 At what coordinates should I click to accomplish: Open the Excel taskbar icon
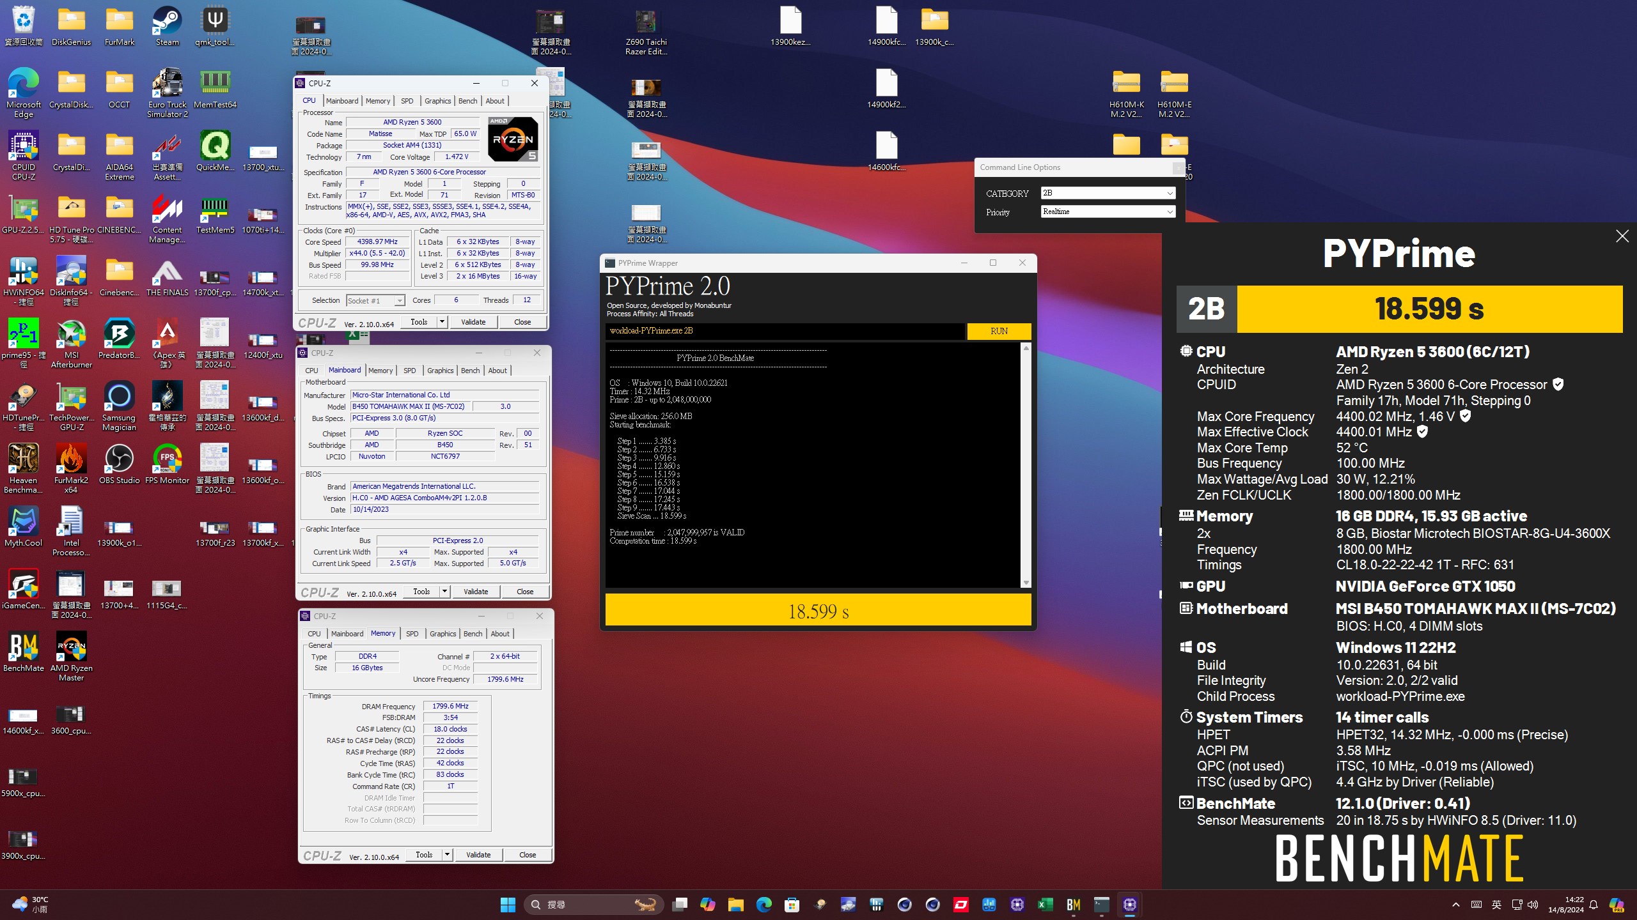[1045, 905]
